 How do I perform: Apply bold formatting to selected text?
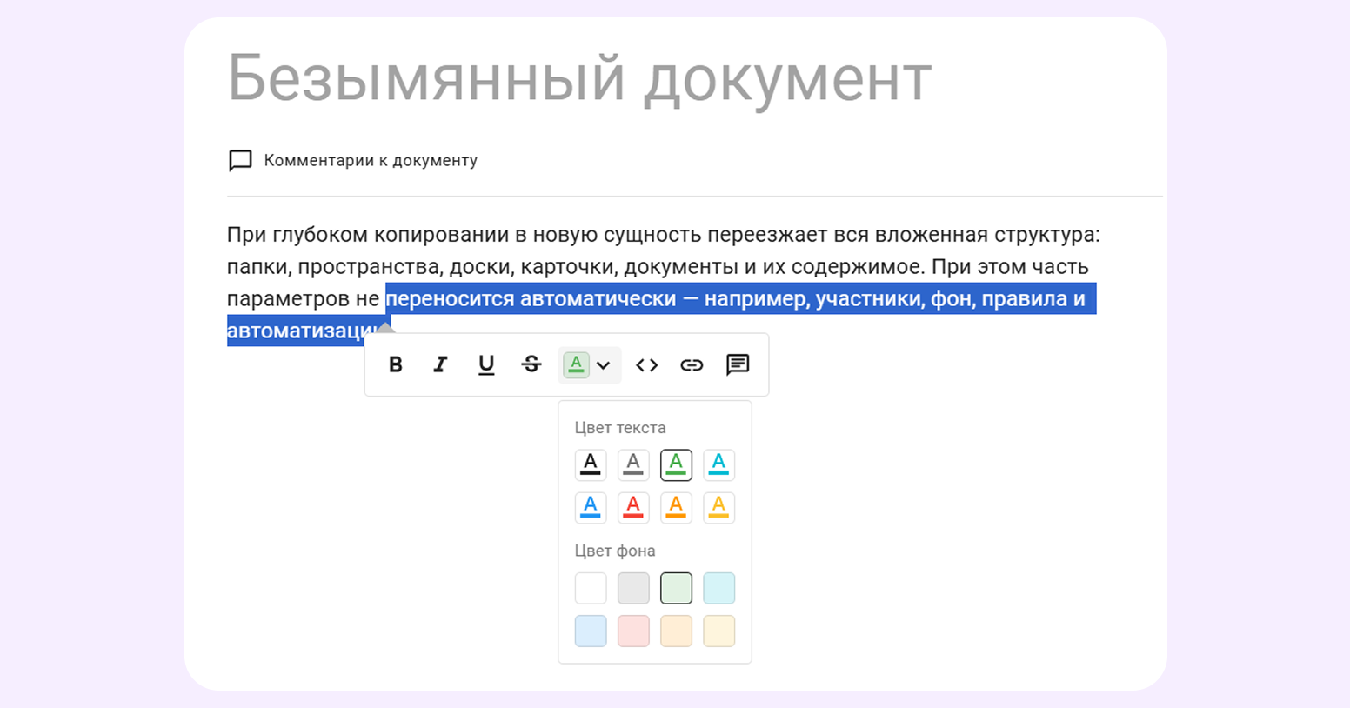pyautogui.click(x=395, y=365)
